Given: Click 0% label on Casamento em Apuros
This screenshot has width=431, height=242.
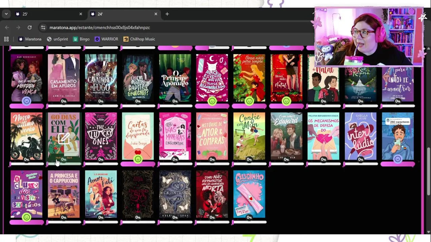Looking at the screenshot, I should 64,101.
